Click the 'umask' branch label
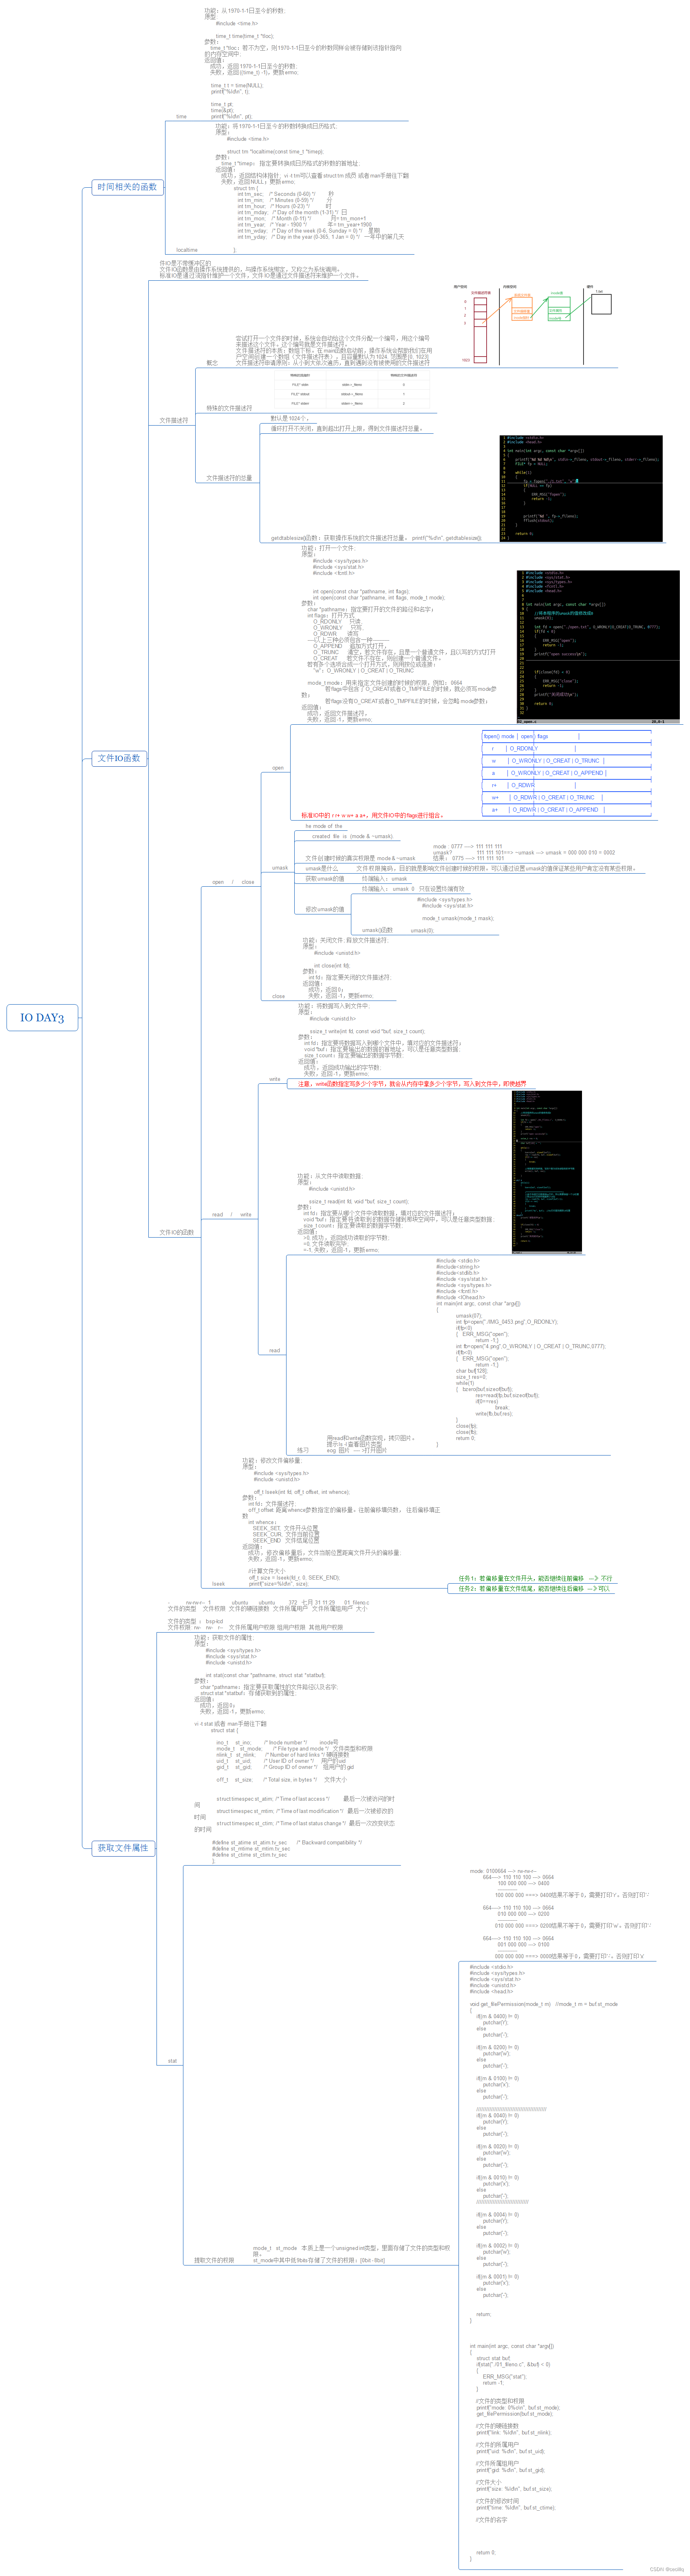The height and width of the screenshot is (2576, 690). [x=280, y=868]
